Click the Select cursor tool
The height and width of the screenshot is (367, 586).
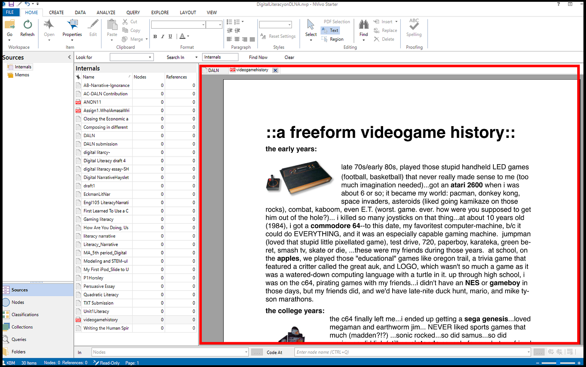311,25
